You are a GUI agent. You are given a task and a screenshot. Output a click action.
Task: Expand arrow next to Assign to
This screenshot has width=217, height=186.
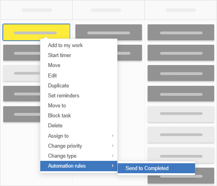[x=113, y=136]
